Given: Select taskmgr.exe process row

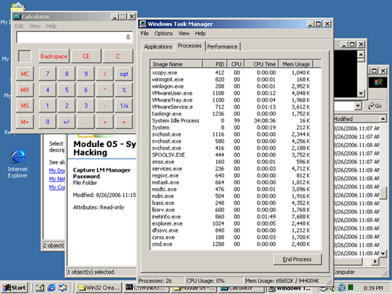Looking at the screenshot, I should coord(231,114).
